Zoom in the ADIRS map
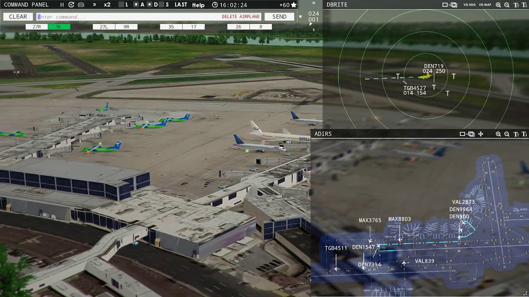 [x=498, y=134]
